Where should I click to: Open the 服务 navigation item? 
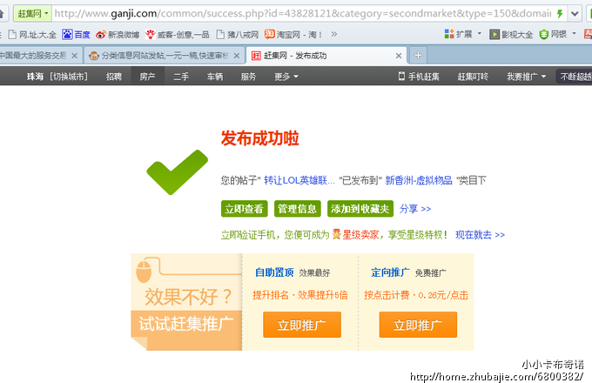(248, 77)
